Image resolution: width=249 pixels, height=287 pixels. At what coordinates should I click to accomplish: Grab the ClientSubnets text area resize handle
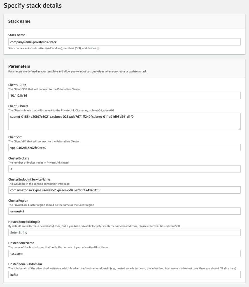(x=239, y=129)
